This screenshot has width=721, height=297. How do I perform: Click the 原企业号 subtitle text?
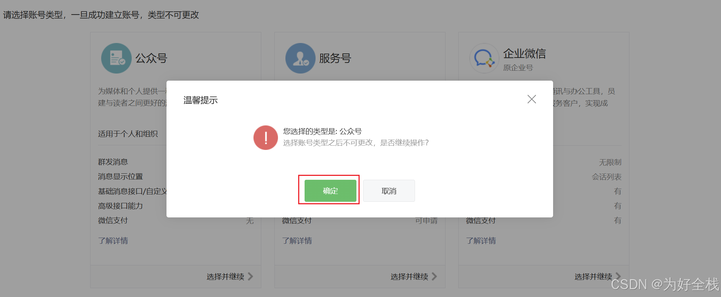click(518, 67)
